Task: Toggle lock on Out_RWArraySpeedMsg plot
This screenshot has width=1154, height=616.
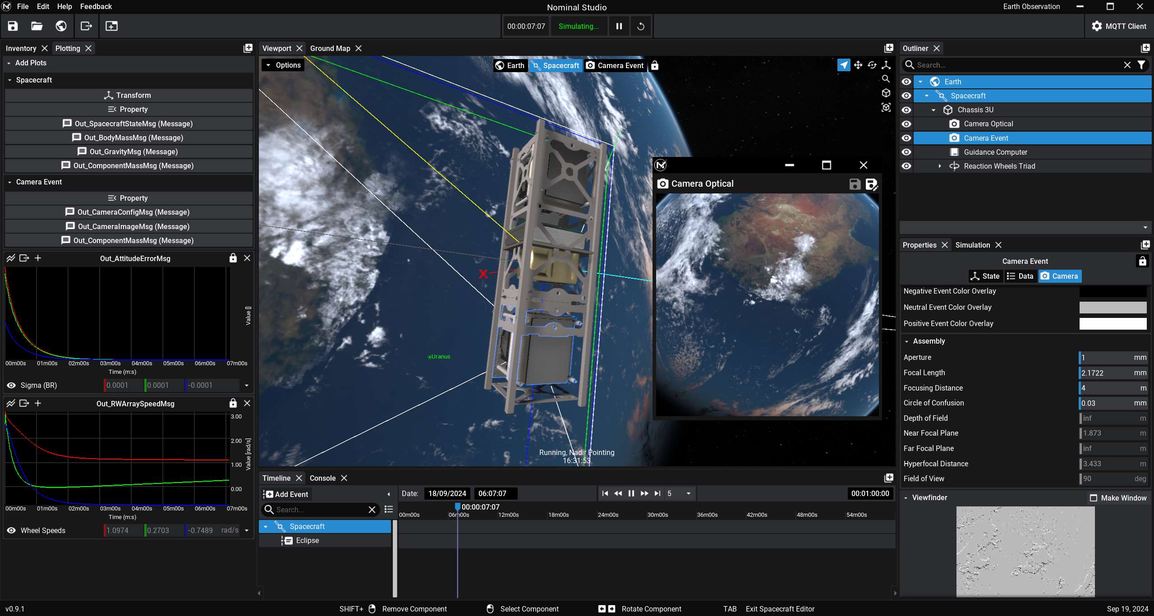Action: [233, 403]
